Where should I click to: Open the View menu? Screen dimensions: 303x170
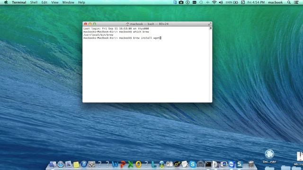point(55,2)
